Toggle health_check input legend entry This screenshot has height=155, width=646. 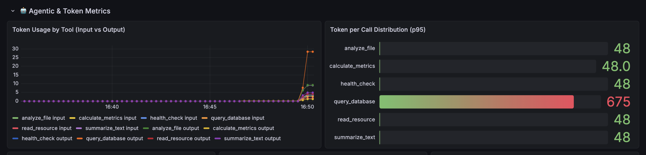point(174,118)
